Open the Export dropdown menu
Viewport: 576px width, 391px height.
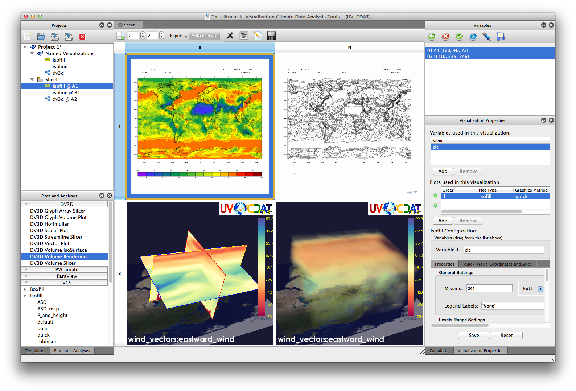pos(178,36)
